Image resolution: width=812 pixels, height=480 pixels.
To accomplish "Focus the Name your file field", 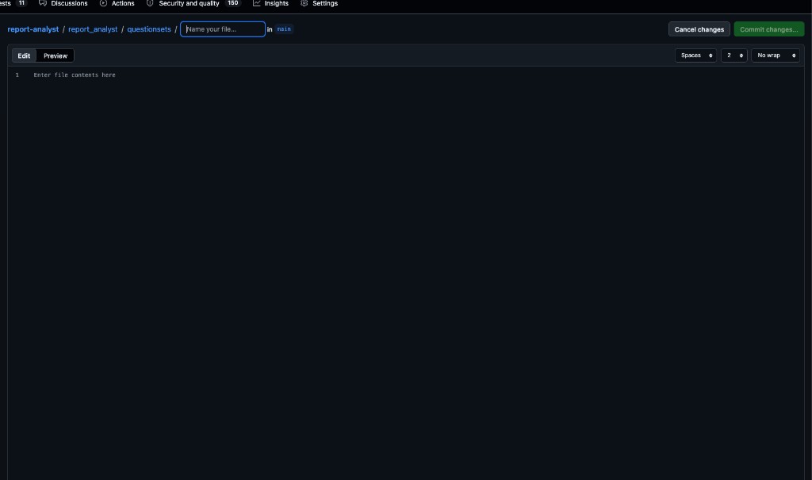I will (223, 29).
